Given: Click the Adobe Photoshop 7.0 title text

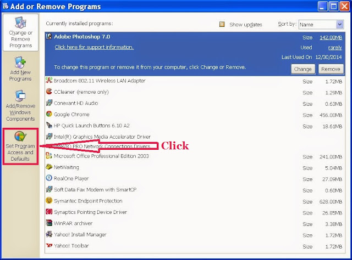Looking at the screenshot, I should click(82, 37).
